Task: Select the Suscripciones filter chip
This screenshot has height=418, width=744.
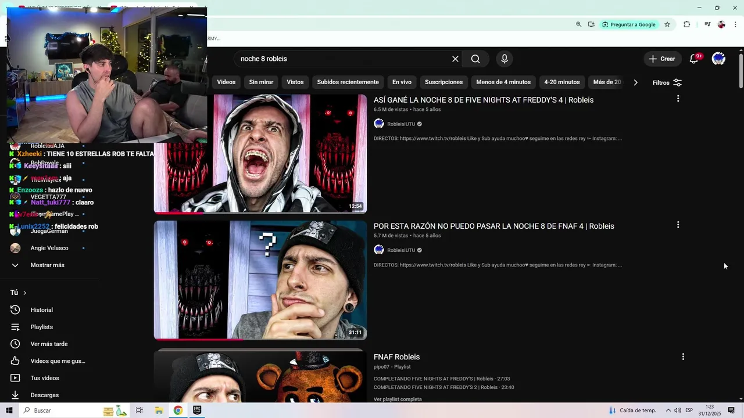Action: [x=443, y=82]
